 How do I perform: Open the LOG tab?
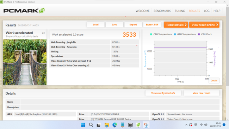coord(207,11)
